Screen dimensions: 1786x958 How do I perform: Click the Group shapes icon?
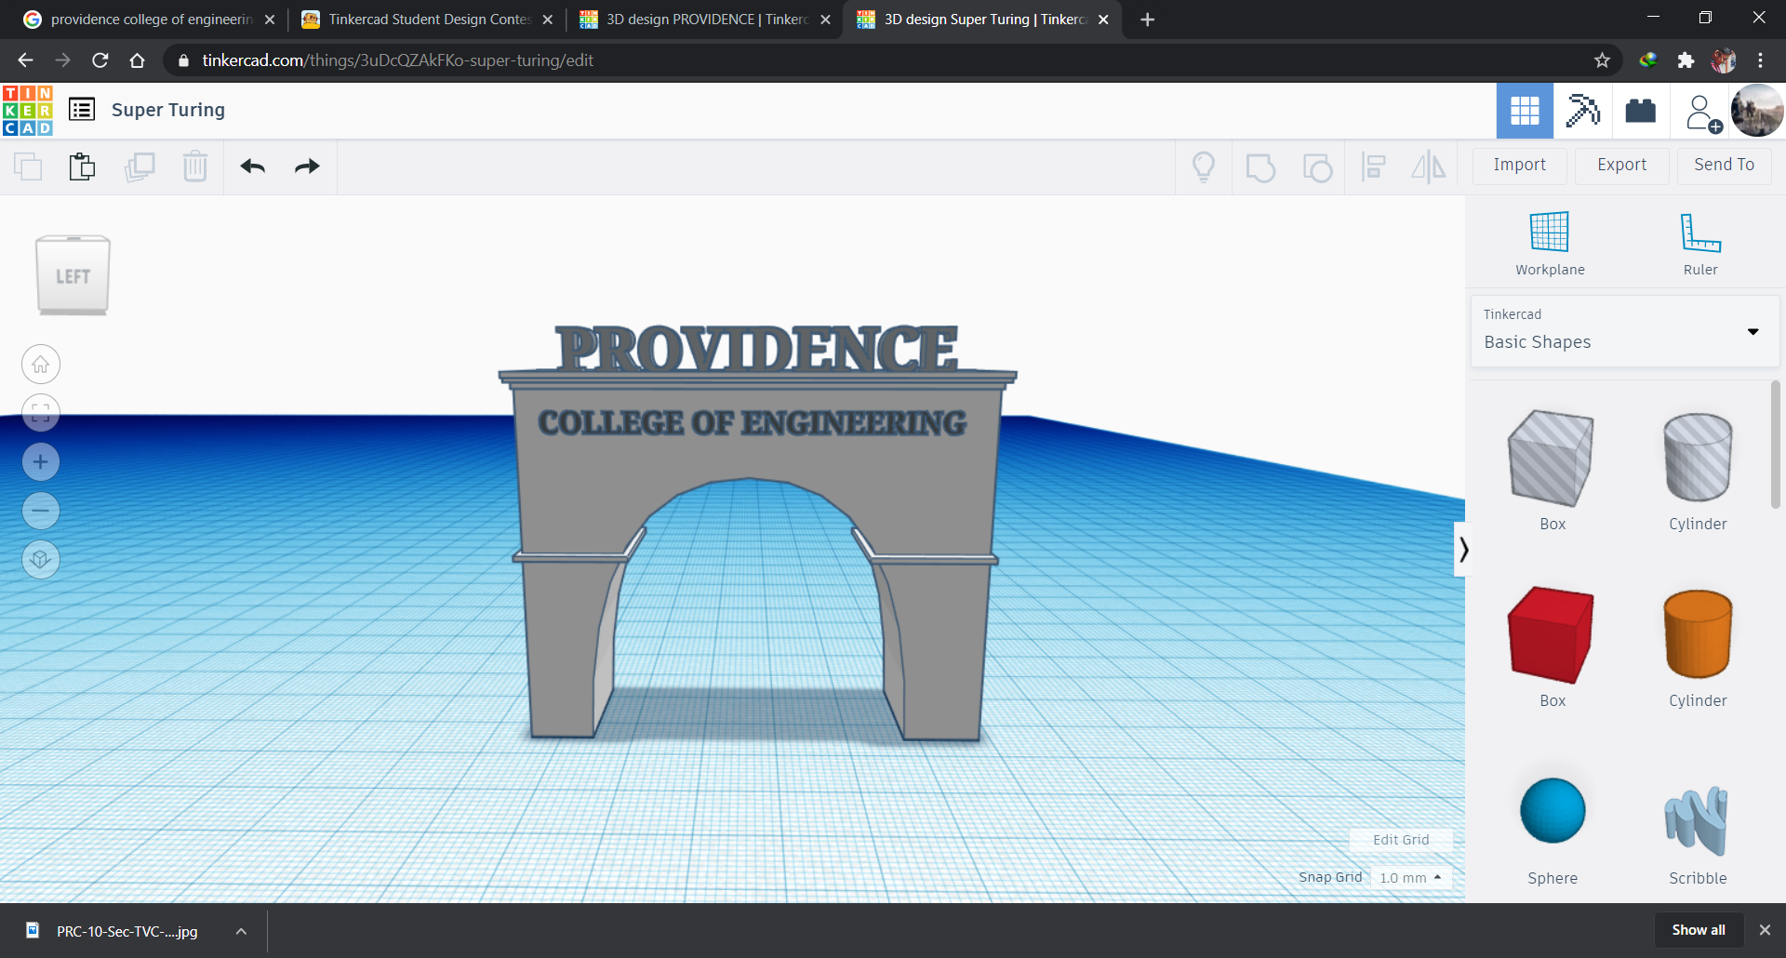(x=1260, y=167)
